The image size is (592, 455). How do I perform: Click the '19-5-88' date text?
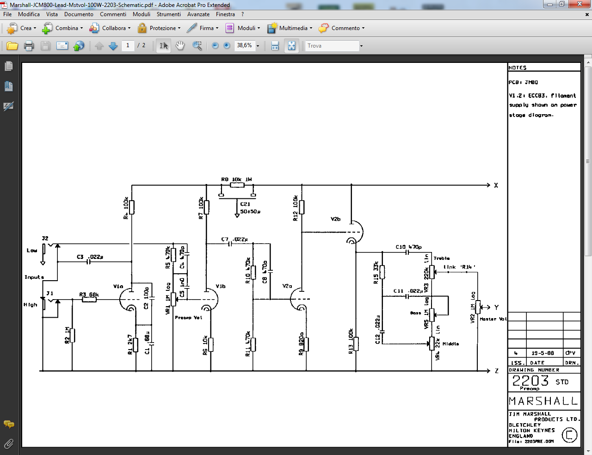click(543, 353)
